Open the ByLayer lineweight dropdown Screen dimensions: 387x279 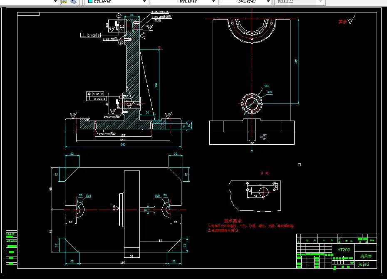(x=268, y=2)
